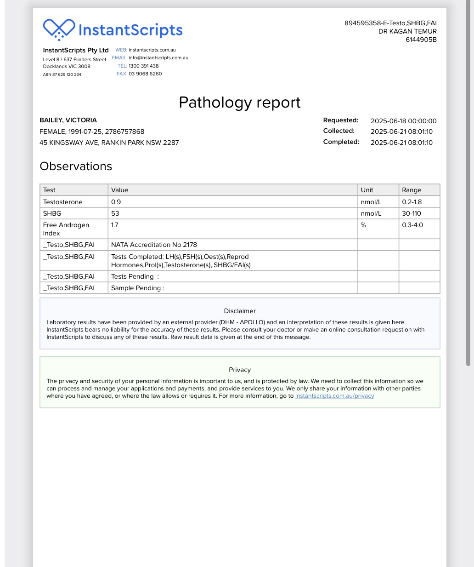Open the instantscripts.com.au/privacy link

pos(334,396)
